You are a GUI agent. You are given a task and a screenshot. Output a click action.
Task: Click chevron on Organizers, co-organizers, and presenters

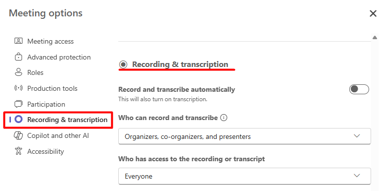point(357,136)
